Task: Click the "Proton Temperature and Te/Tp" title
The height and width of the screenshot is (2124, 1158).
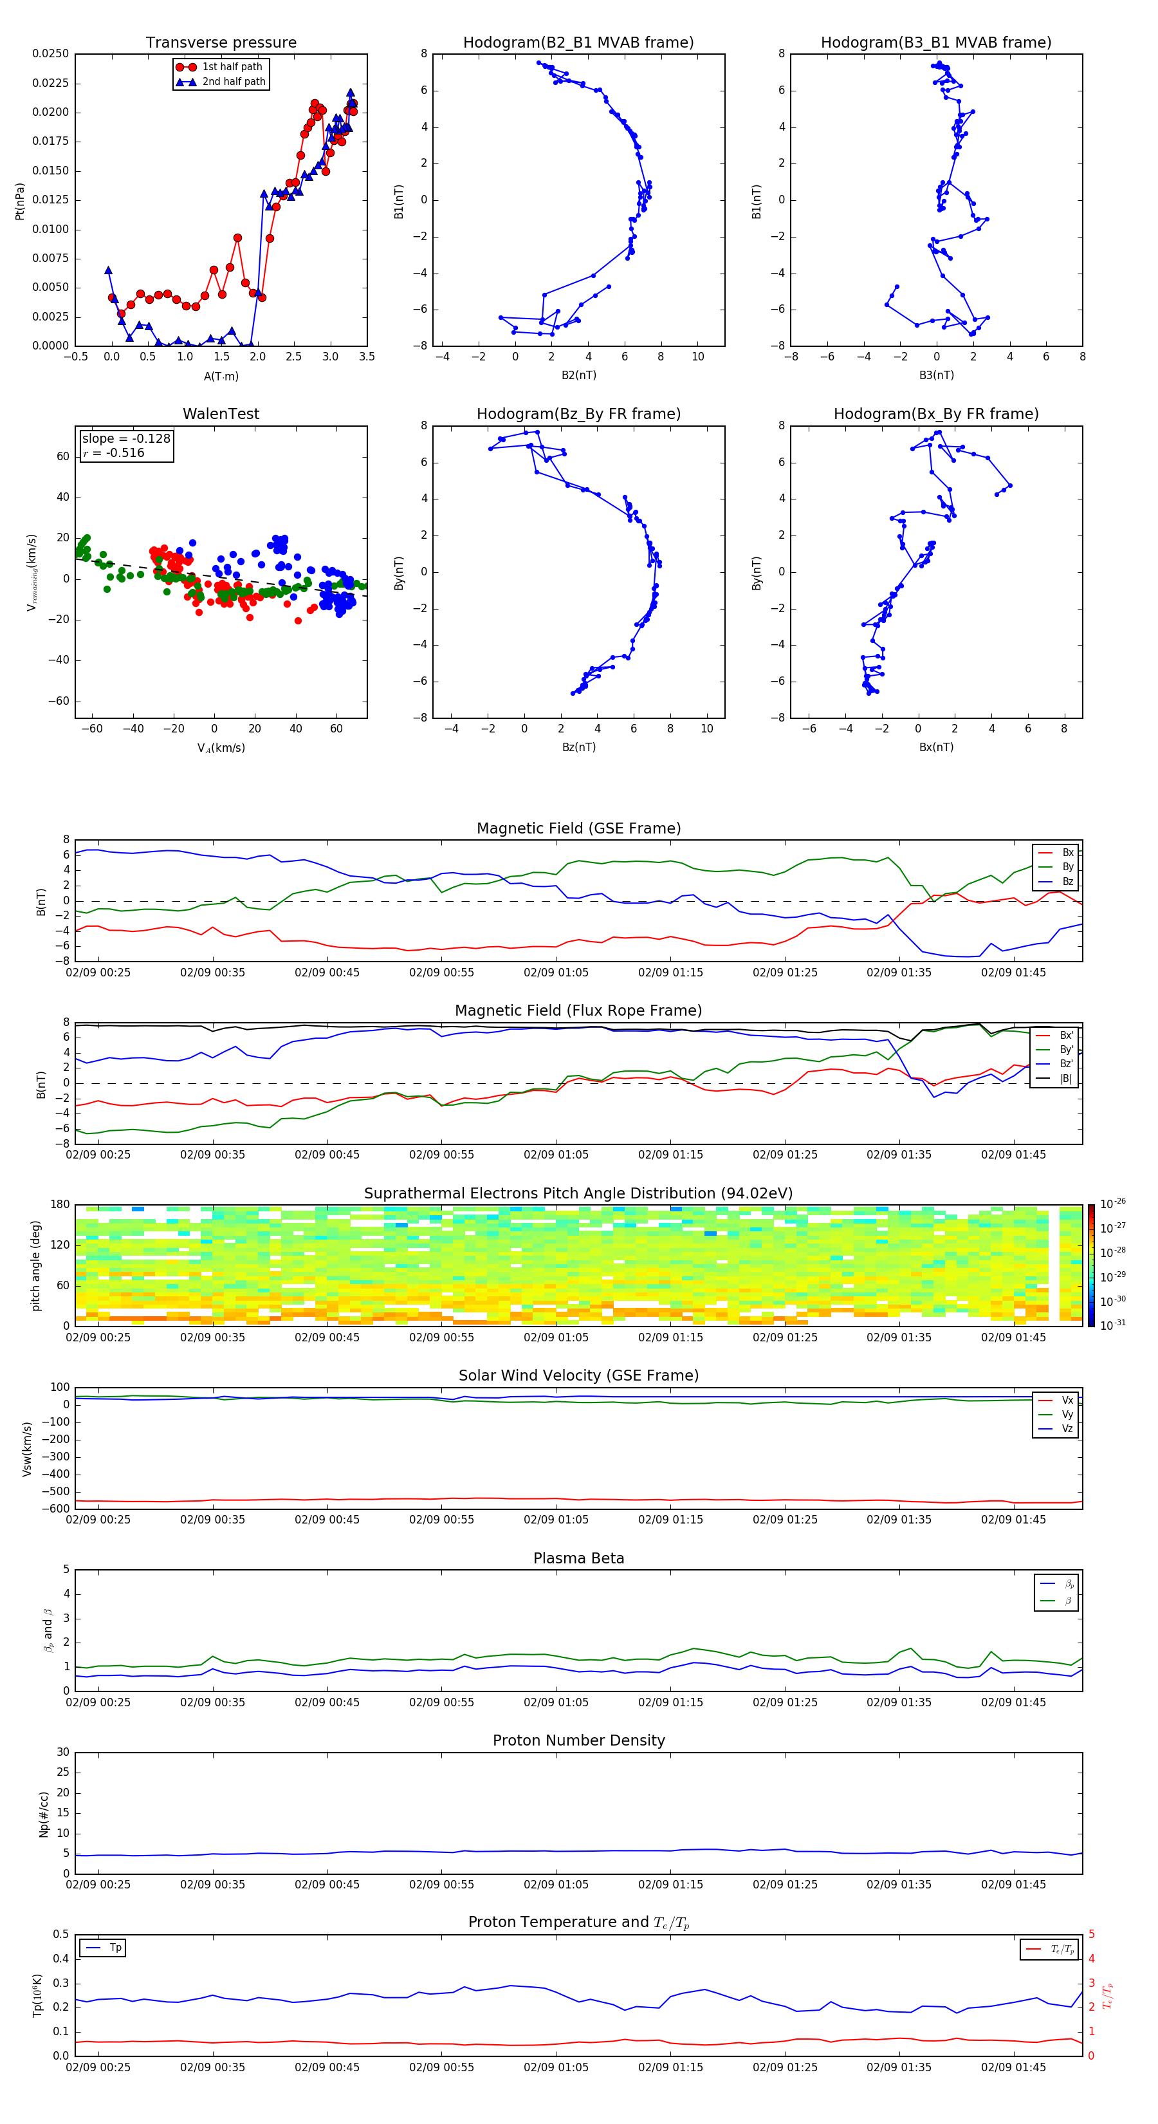Action: [578, 1923]
